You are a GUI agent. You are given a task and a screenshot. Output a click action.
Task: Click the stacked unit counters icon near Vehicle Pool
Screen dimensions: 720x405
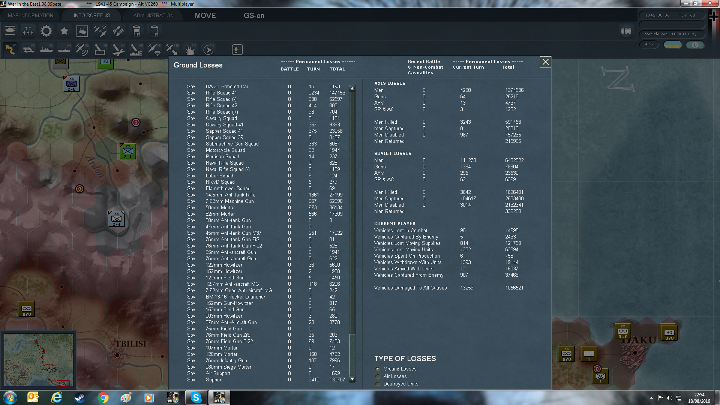[626, 31]
